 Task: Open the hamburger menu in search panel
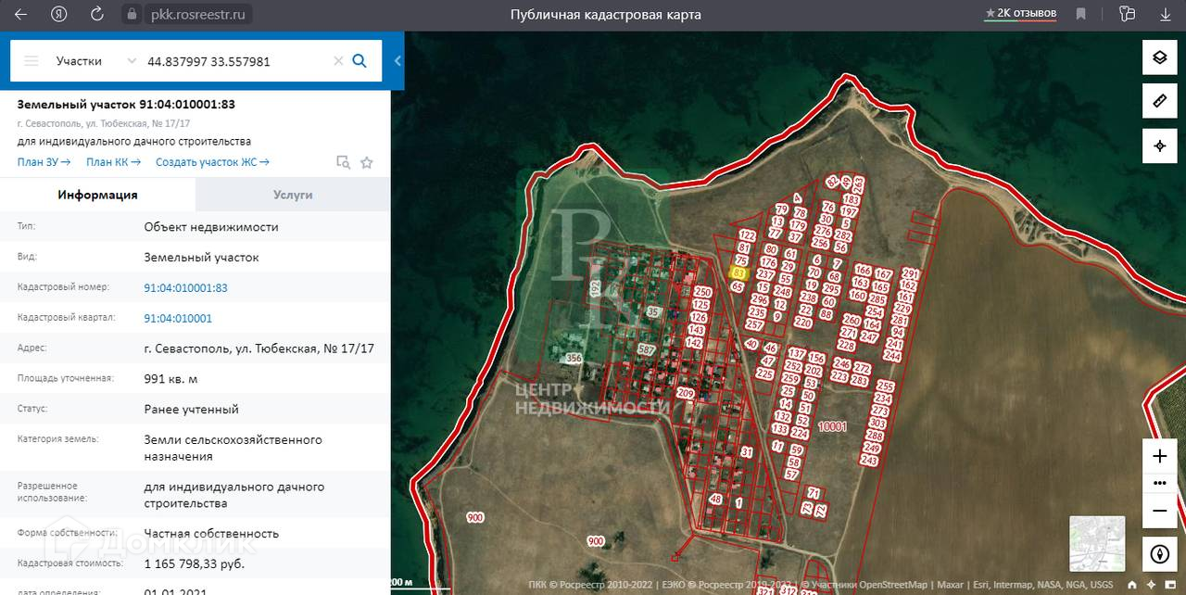[32, 61]
